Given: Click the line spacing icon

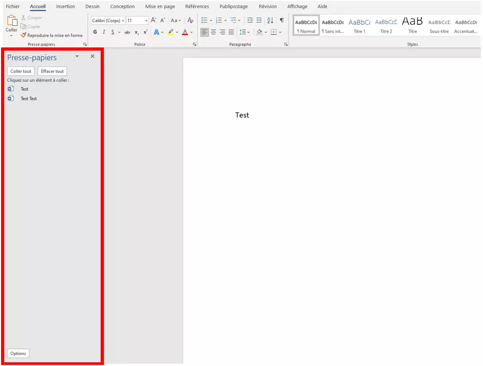Looking at the screenshot, I should tap(243, 32).
